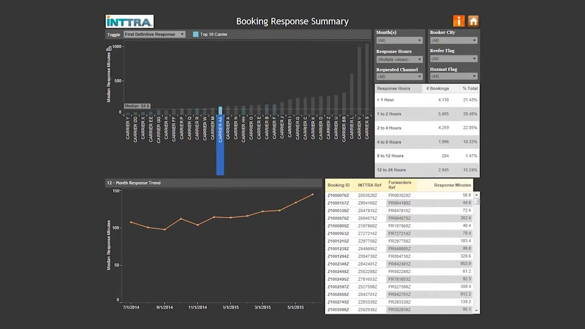Viewport: 585px width, 329px height.
Task: Go to the home icon
Action: click(x=473, y=21)
